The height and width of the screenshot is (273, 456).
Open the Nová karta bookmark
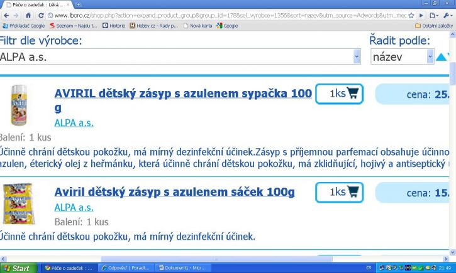[x=197, y=26]
